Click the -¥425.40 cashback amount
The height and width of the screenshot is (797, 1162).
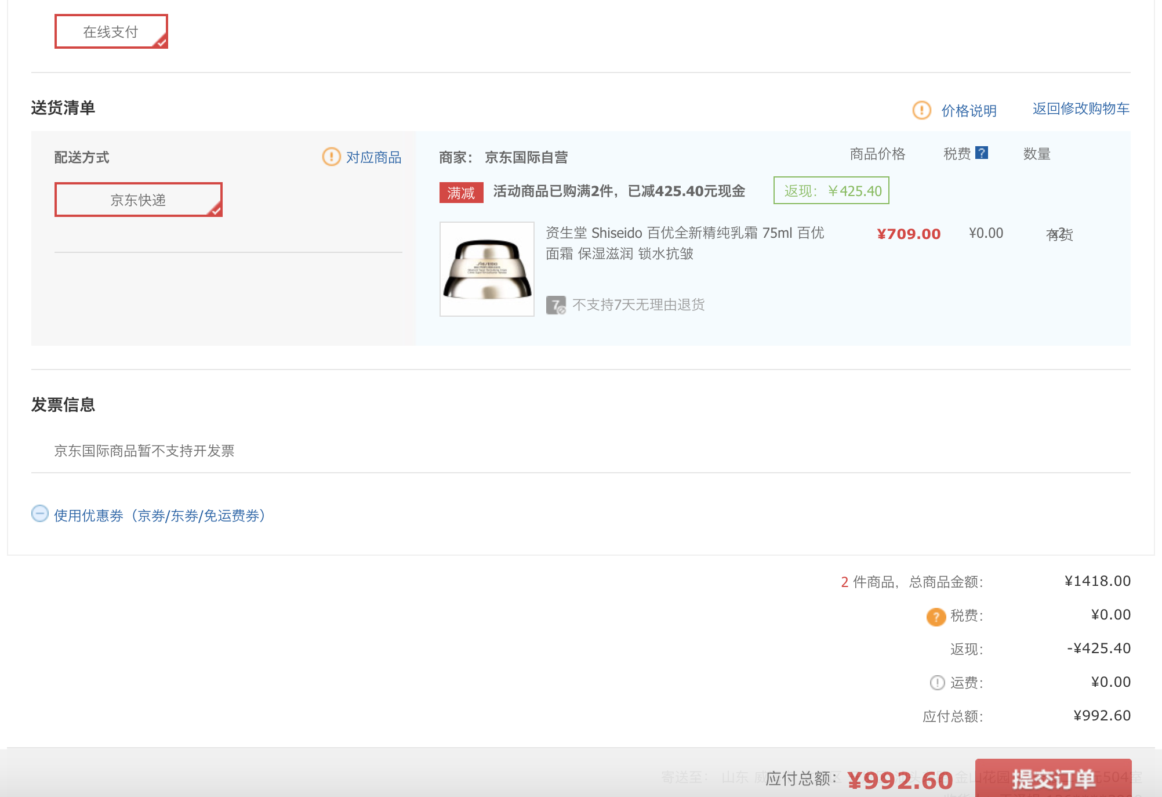click(1099, 648)
